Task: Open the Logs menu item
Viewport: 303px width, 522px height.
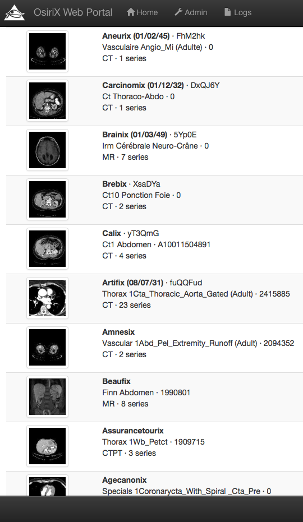Action: coord(238,12)
